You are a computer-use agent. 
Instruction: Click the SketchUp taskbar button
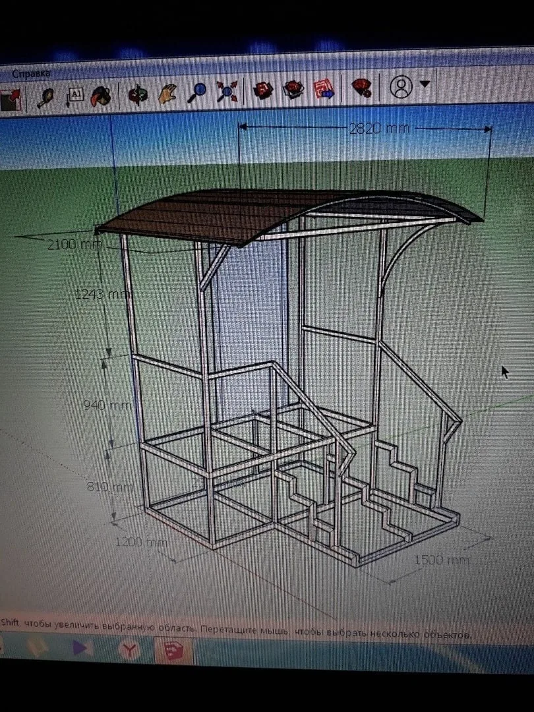click(173, 651)
